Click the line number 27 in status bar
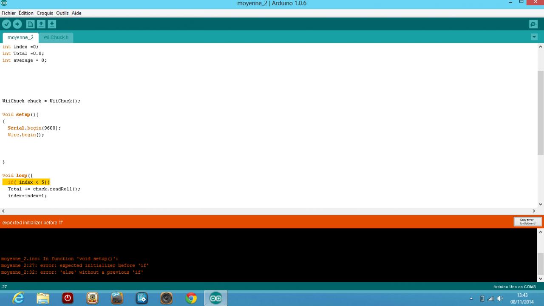 point(5,287)
